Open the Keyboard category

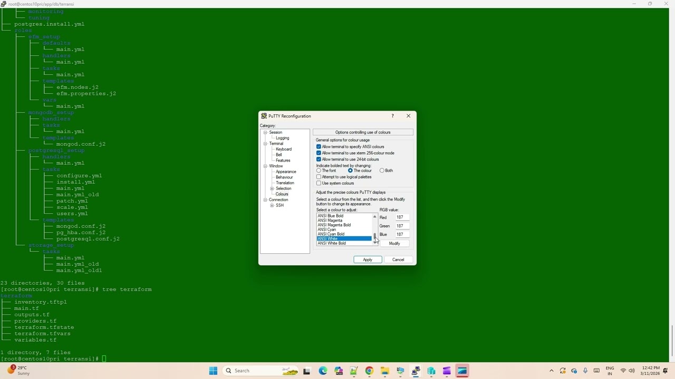[284, 149]
